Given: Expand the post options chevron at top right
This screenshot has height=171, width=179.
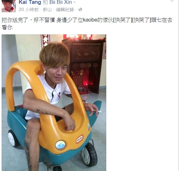Looking at the screenshot, I should coord(172,1).
